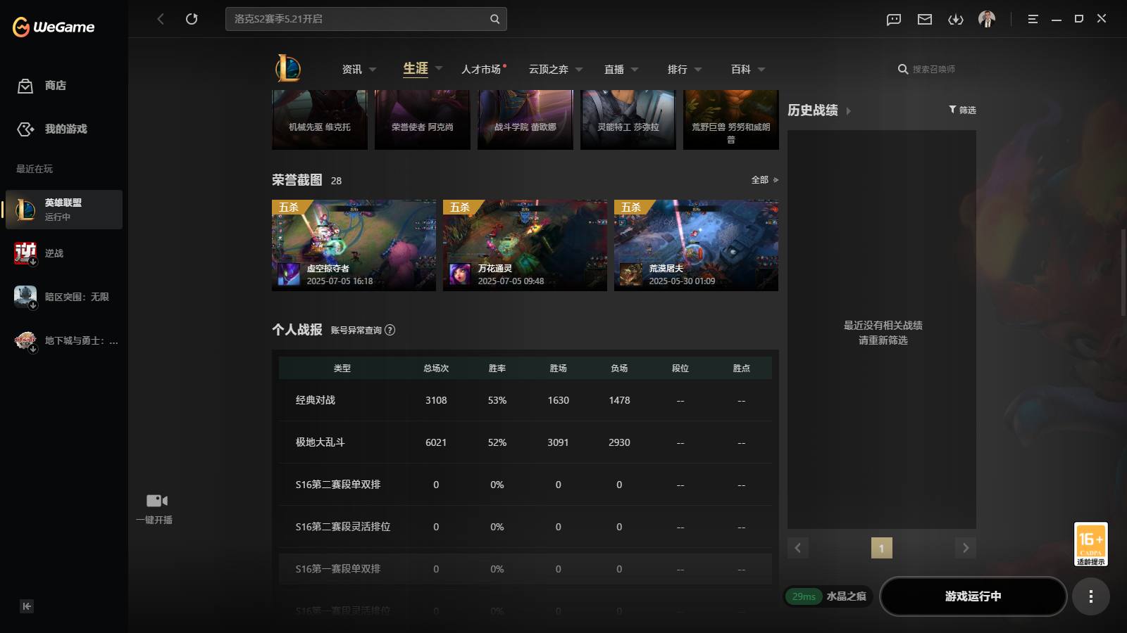Open 人才市场 tab

point(482,69)
